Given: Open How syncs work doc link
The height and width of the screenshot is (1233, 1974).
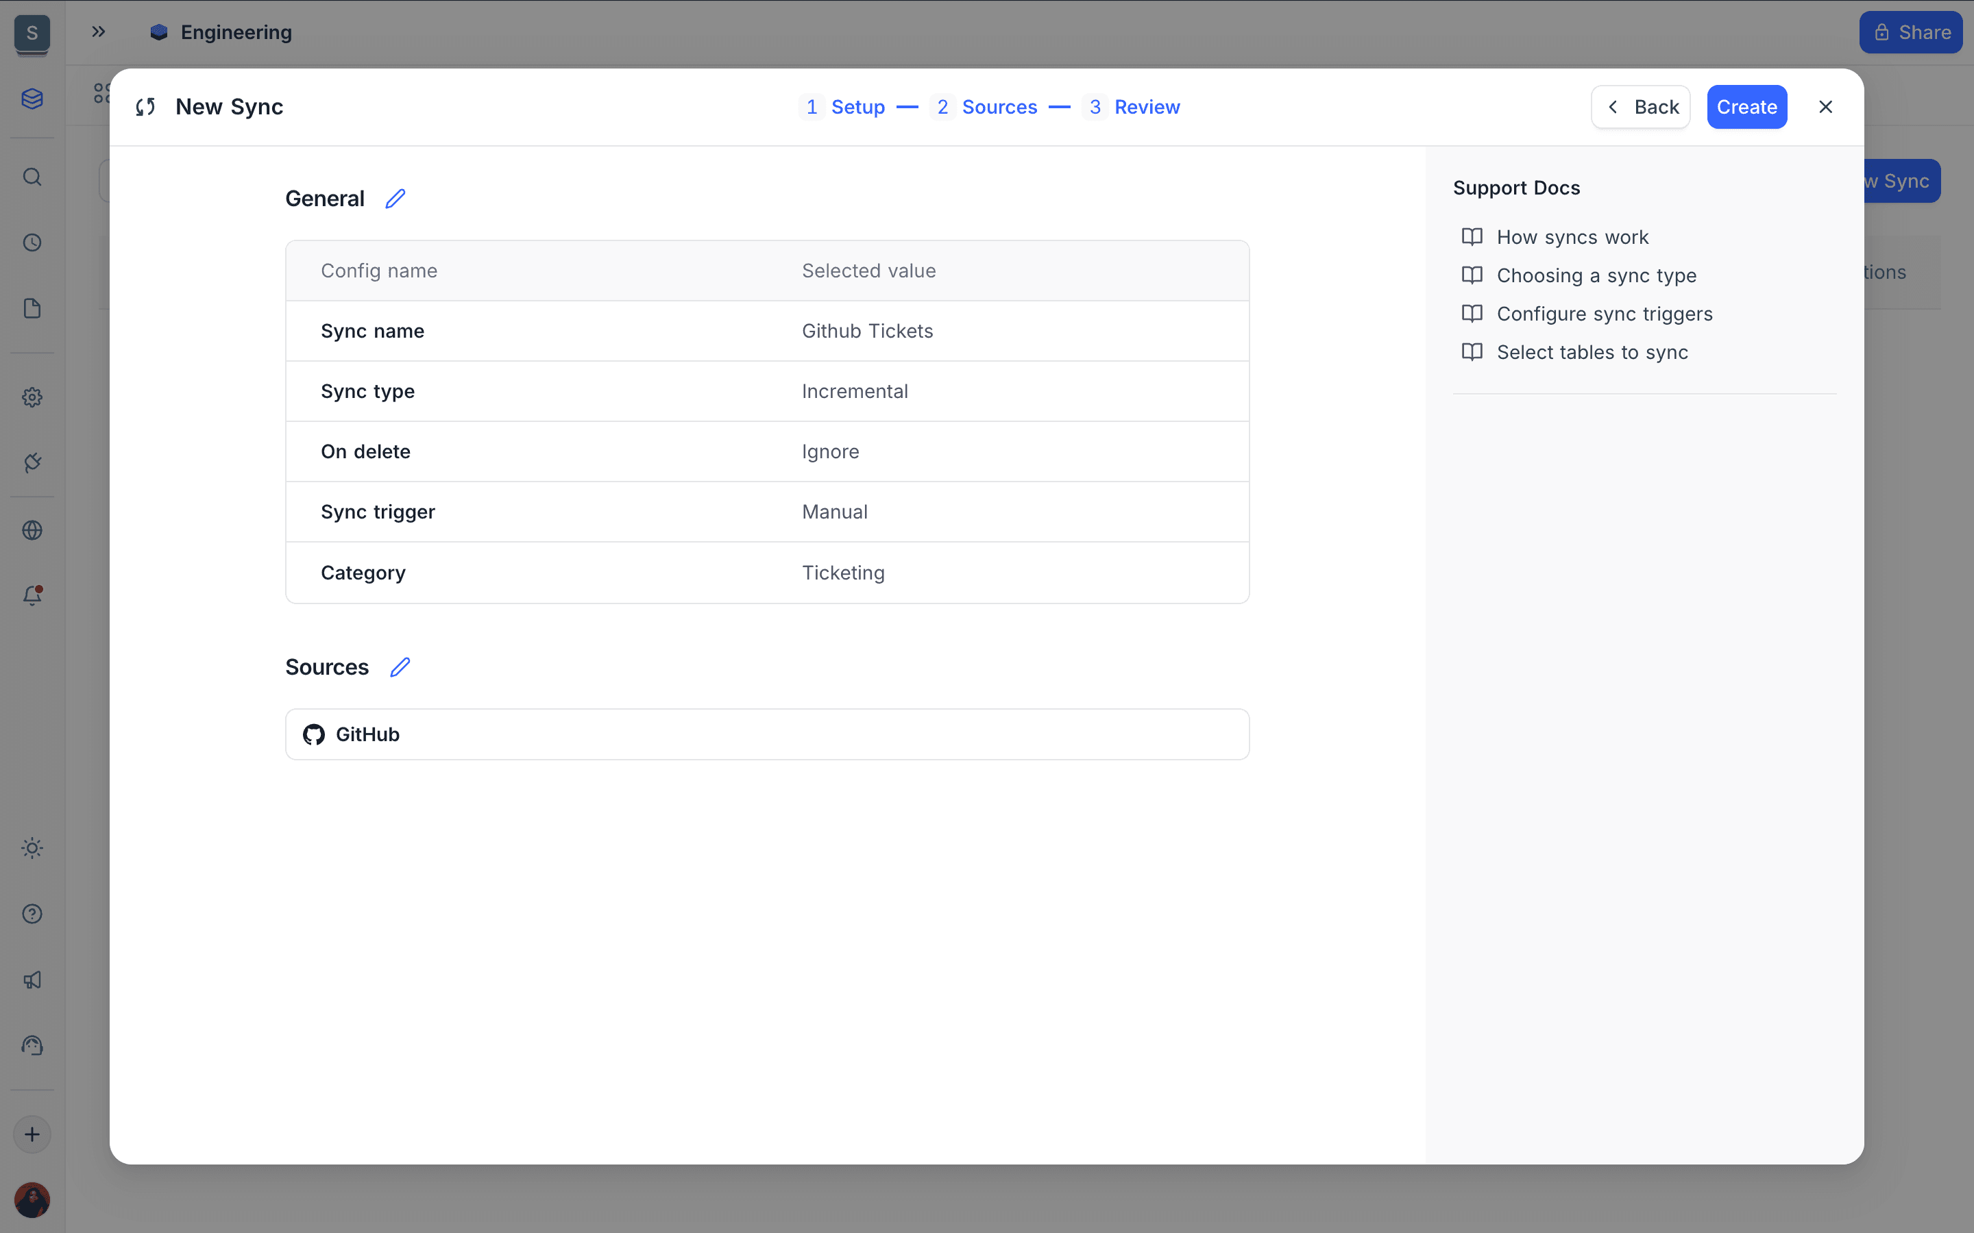Looking at the screenshot, I should click(1572, 237).
